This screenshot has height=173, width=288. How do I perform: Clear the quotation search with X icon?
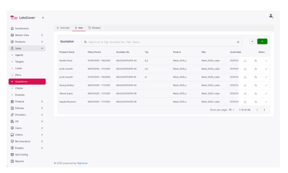pyautogui.click(x=238, y=42)
